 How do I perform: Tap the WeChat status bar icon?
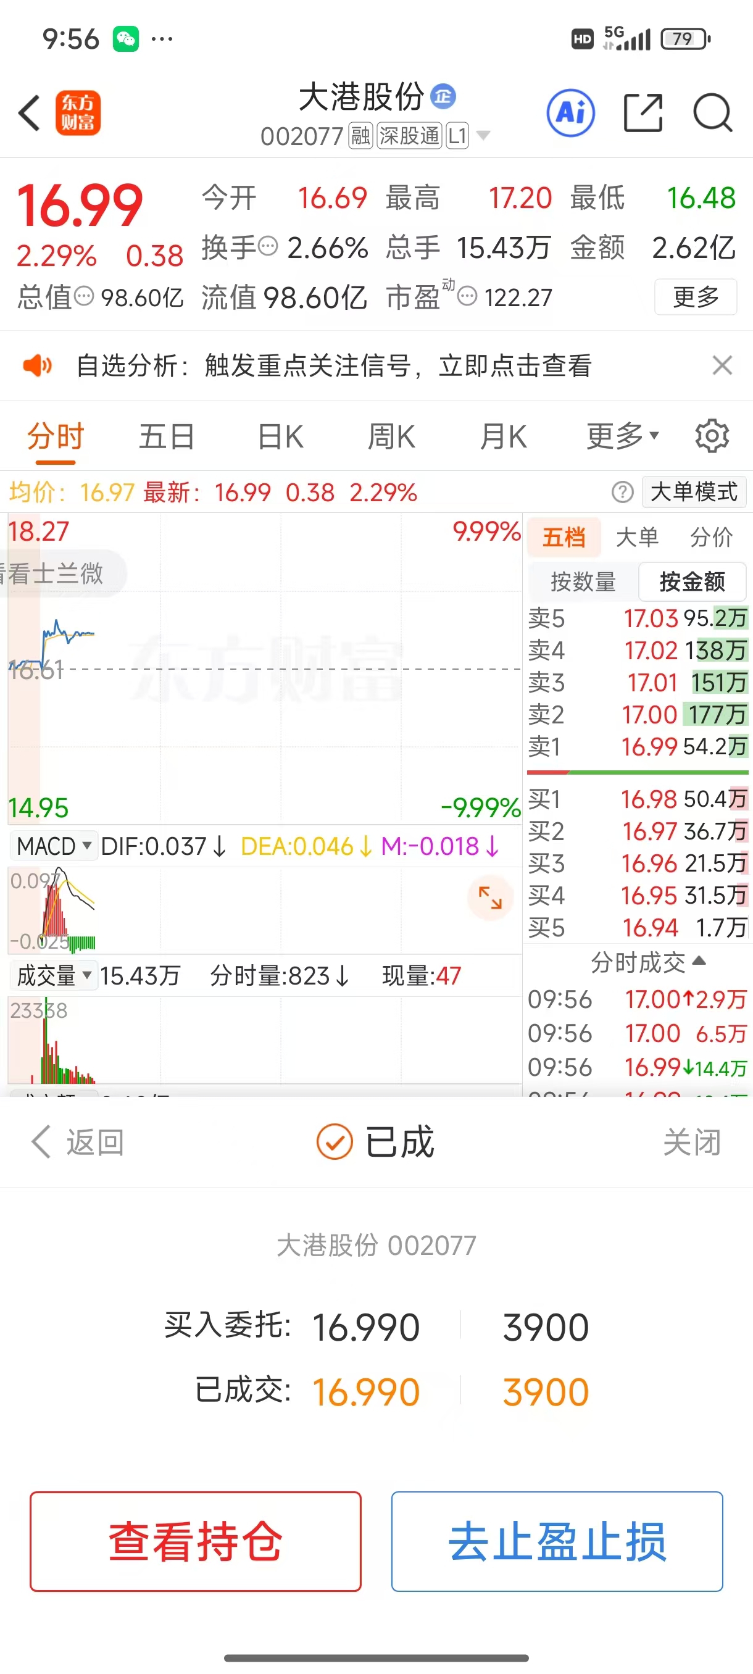pos(125,39)
